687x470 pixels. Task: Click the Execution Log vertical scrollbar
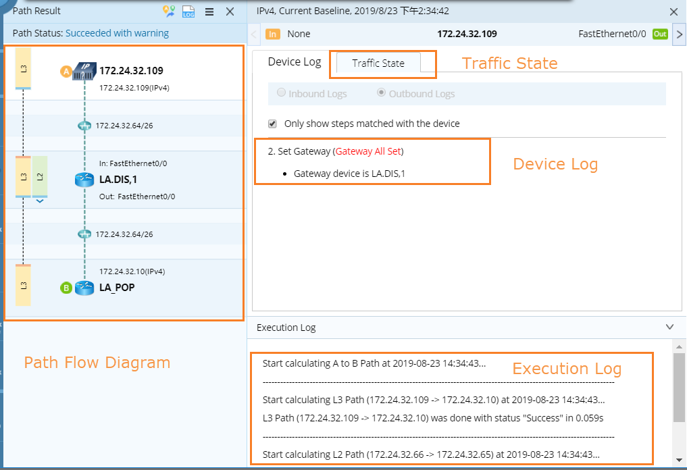pos(680,386)
